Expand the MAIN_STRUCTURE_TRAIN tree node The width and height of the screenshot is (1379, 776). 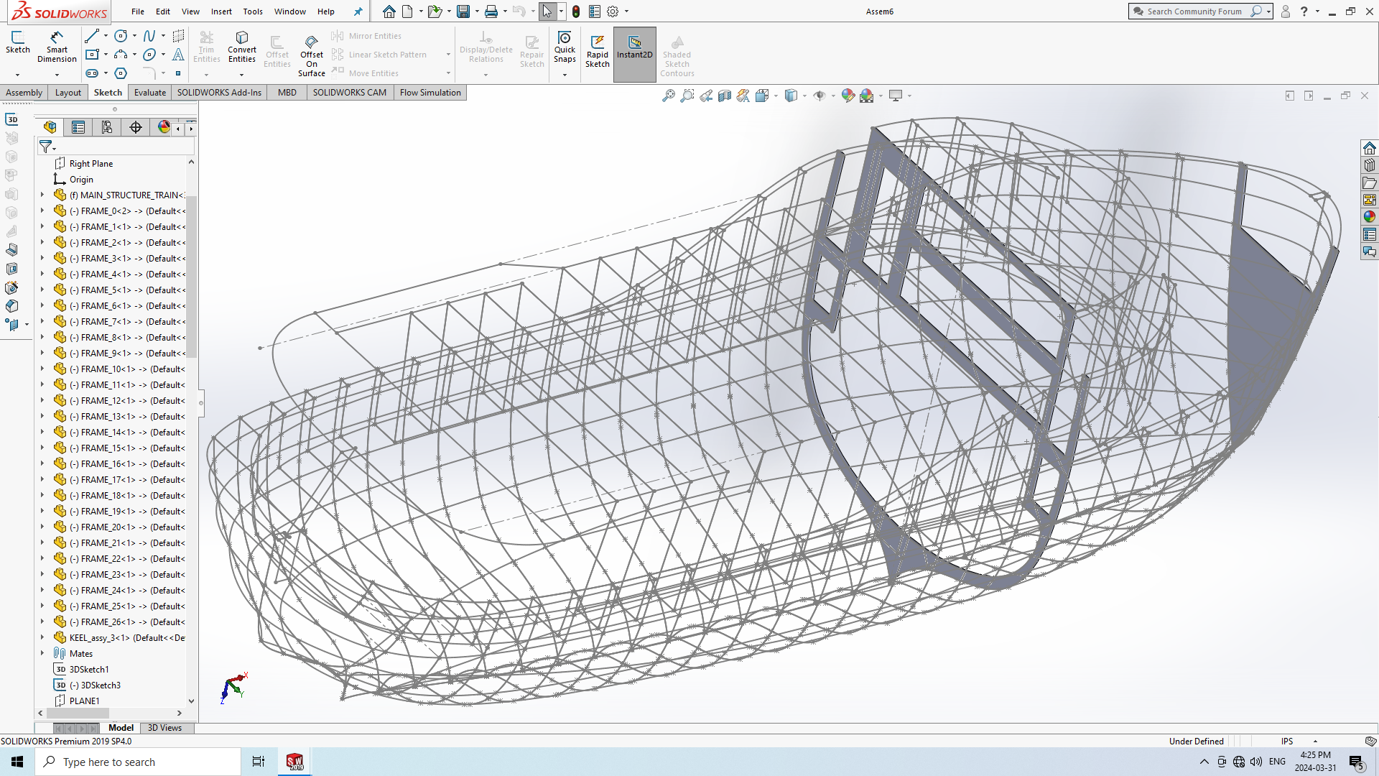(x=42, y=195)
